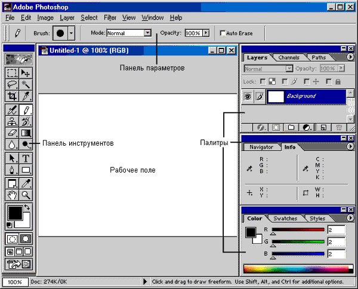Viewport: 358px width, 289px height.
Task: Toggle Lock transparent pixels checkbox
Action: pyautogui.click(x=263, y=82)
